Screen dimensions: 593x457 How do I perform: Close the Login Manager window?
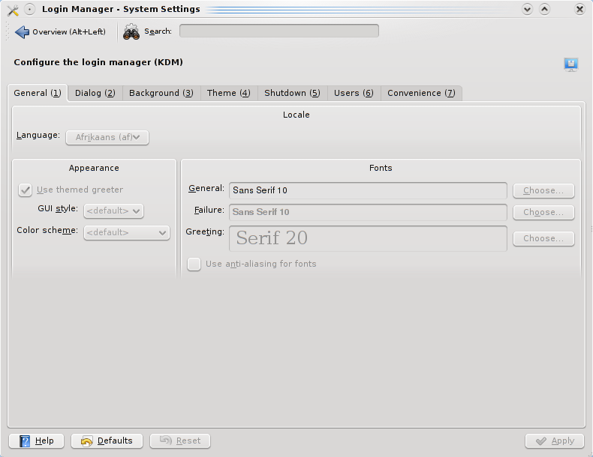coord(579,9)
